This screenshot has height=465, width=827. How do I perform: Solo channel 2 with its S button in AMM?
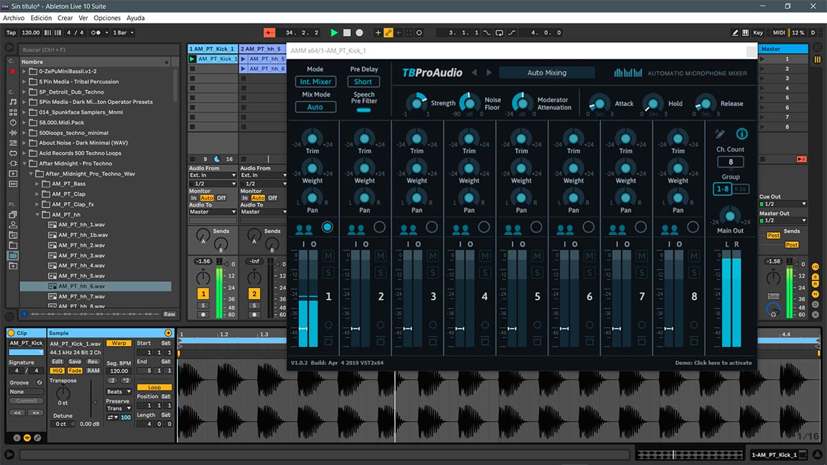380,271
